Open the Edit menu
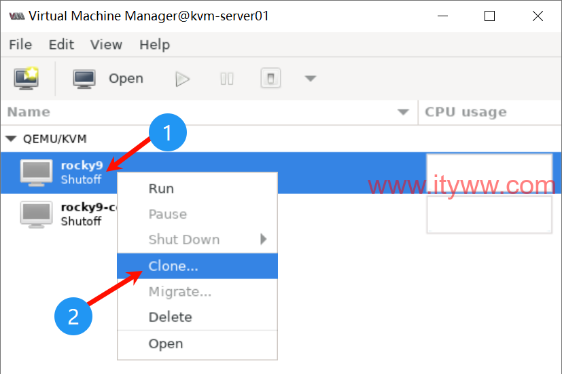 pos(61,45)
